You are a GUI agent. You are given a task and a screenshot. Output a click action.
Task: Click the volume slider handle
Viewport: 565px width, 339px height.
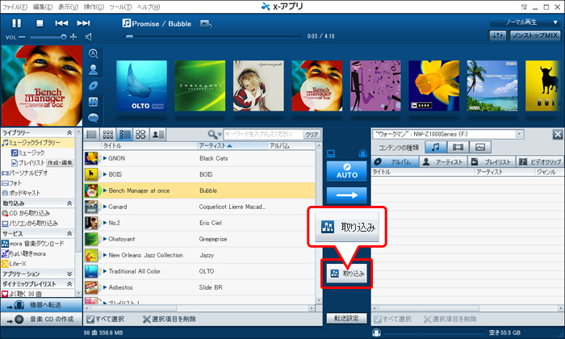point(62,36)
